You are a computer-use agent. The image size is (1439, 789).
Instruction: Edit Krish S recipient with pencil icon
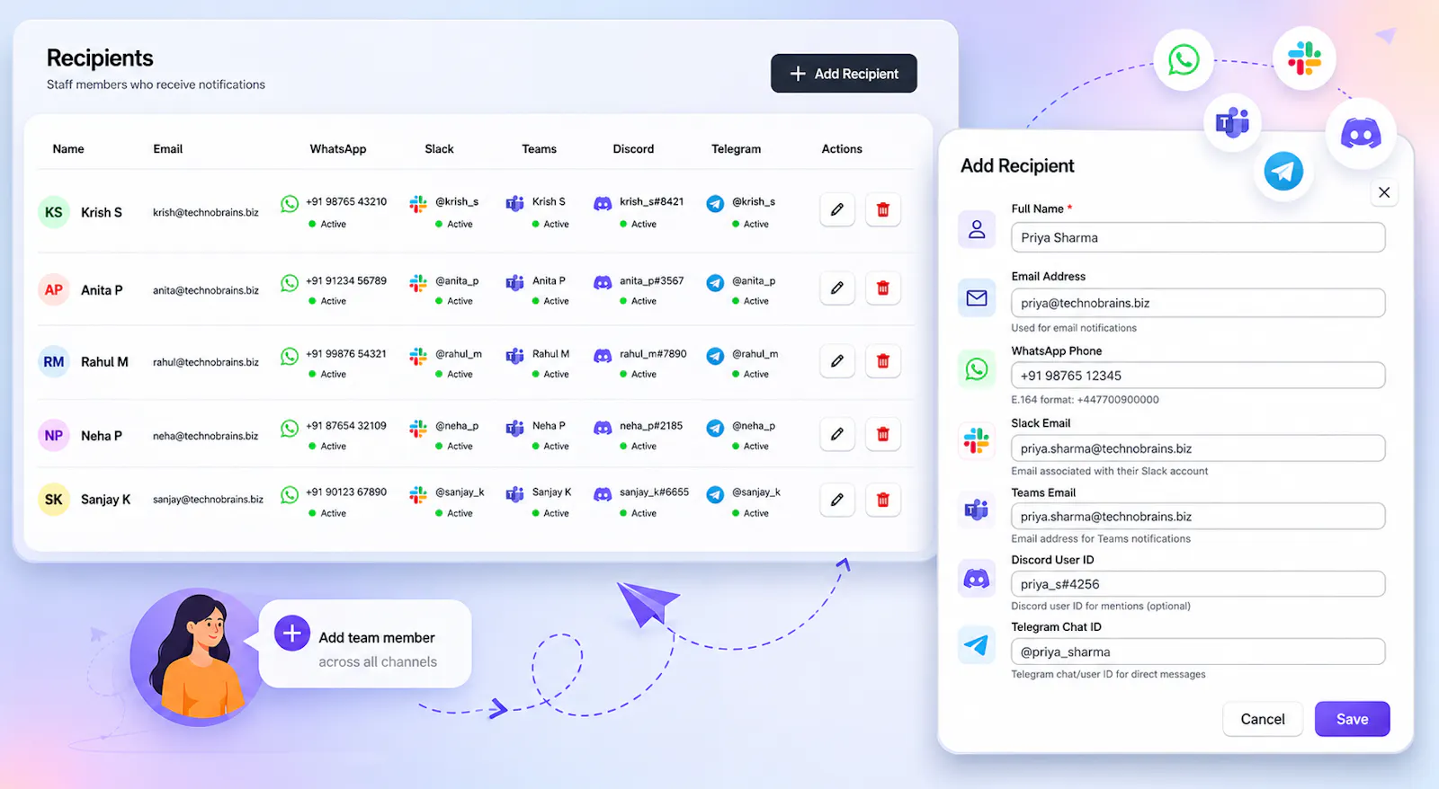[x=837, y=209]
